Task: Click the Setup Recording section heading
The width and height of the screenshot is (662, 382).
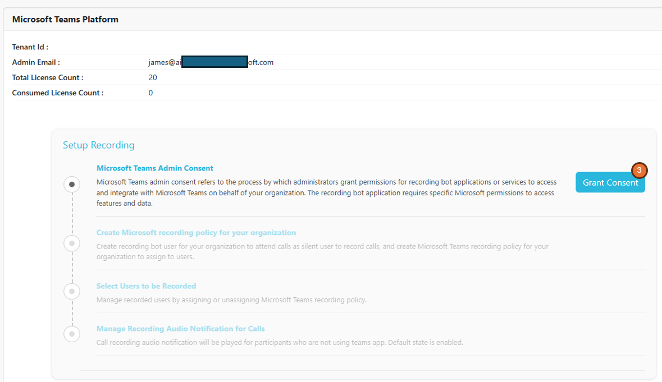Action: pos(99,145)
